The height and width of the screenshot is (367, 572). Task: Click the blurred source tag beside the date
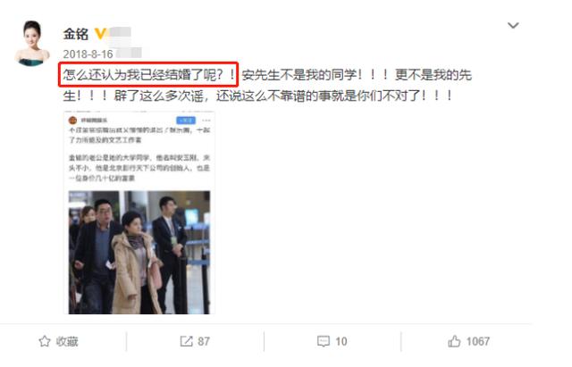click(129, 54)
